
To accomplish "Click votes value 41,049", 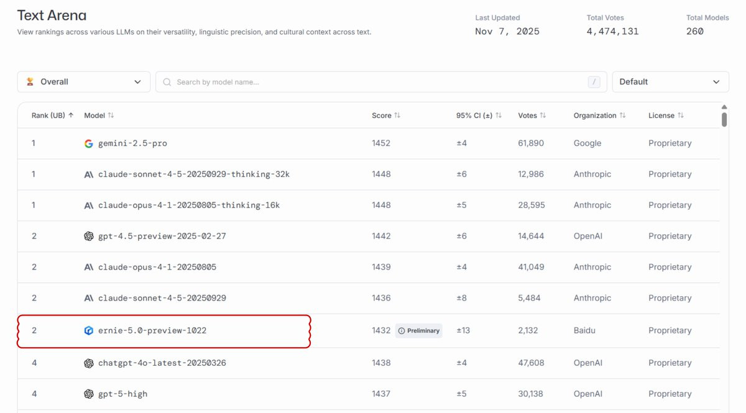I will point(531,268).
